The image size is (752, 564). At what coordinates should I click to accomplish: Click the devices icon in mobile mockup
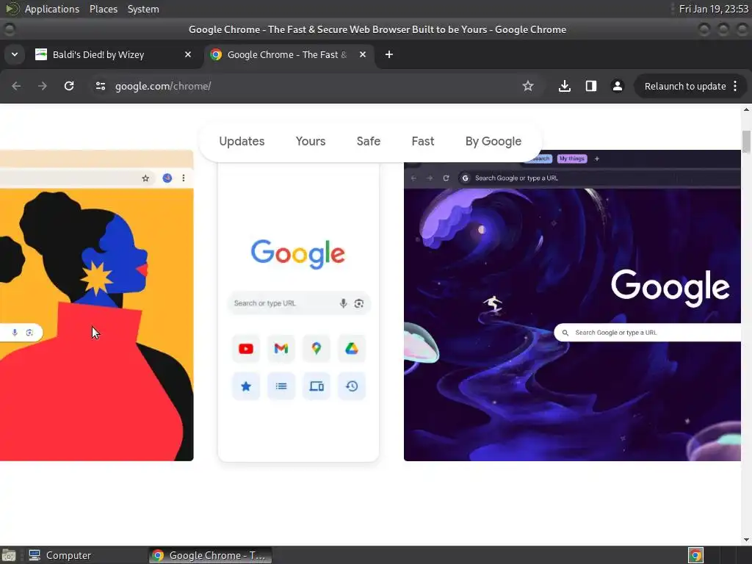[x=317, y=386]
